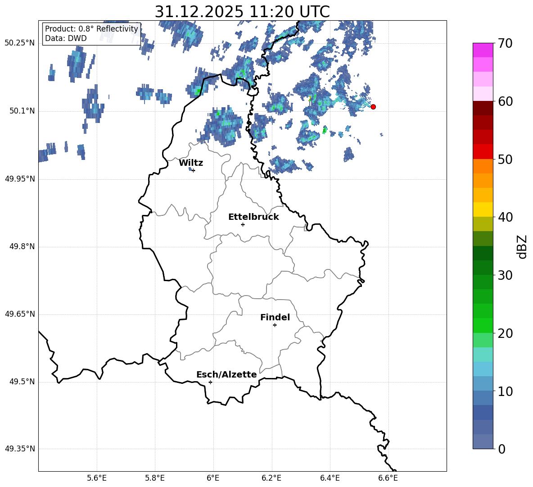Click the Wiltz city label

pos(191,163)
